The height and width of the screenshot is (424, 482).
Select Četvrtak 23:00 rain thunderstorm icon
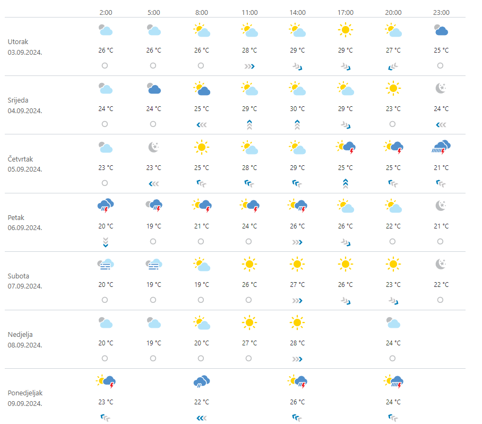(441, 147)
